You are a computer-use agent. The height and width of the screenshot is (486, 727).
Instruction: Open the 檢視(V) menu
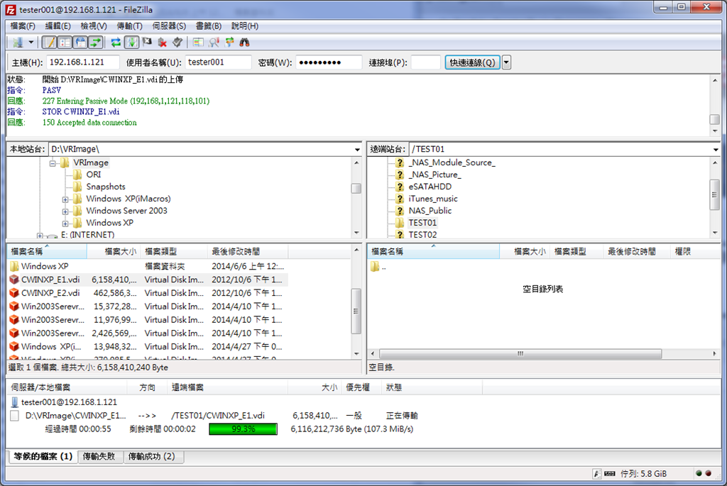(x=94, y=26)
